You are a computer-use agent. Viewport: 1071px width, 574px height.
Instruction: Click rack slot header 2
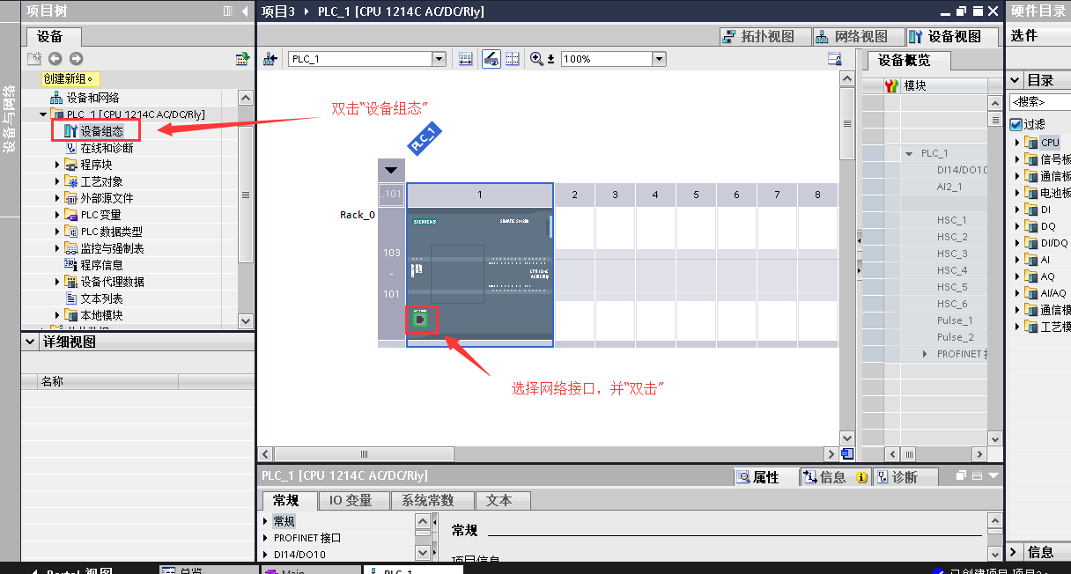574,195
